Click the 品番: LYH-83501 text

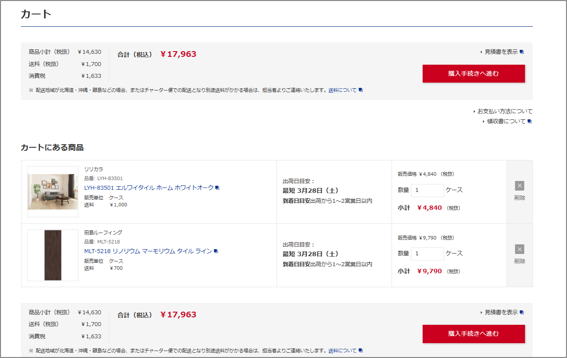103,178
